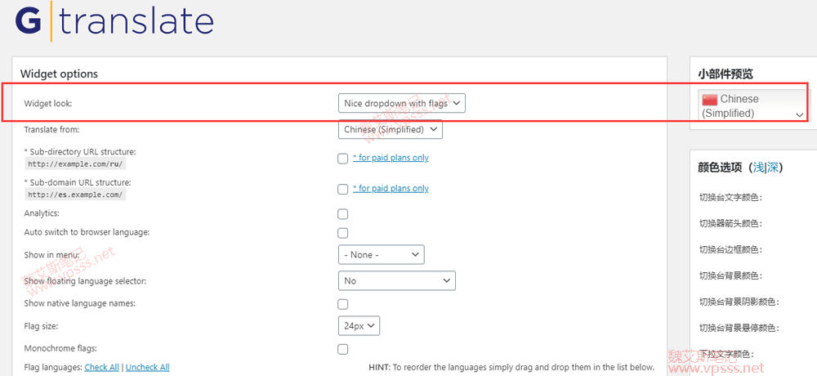Click the Chinese flag in widget preview
Image resolution: width=817 pixels, height=376 pixels.
(x=709, y=99)
